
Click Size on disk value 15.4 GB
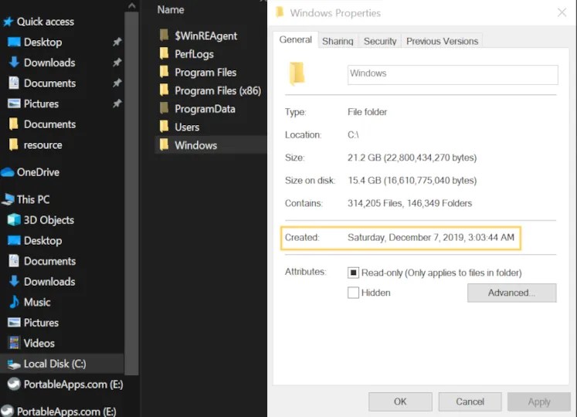click(x=412, y=181)
